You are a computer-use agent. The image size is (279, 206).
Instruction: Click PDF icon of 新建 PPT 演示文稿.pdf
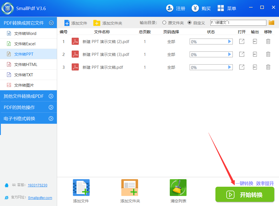[75, 67]
